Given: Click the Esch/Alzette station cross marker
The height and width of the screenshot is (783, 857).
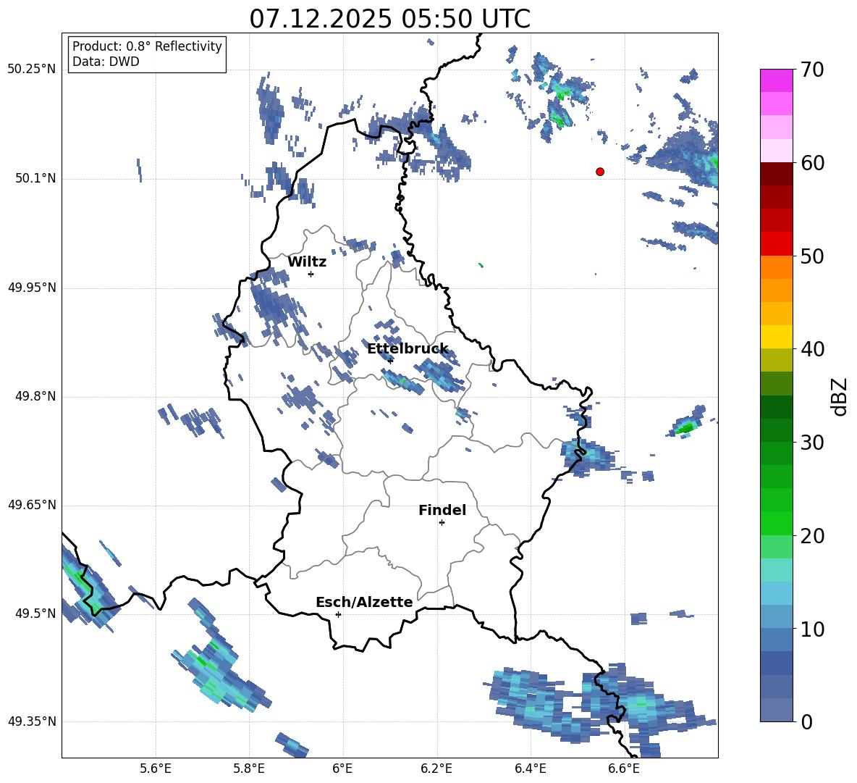Looking at the screenshot, I should pos(338,614).
